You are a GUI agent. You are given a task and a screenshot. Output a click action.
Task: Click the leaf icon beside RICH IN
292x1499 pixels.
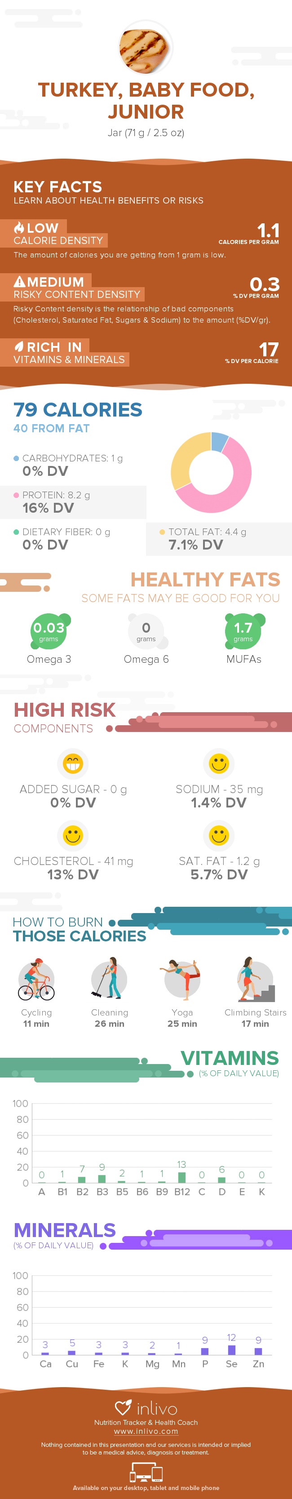19,347
